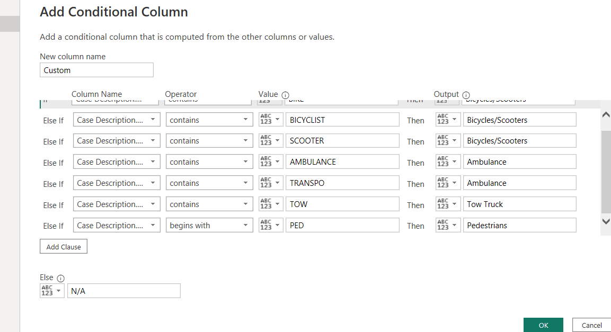
Task: Click the clause list scrollbar thumb
Action: point(606,171)
